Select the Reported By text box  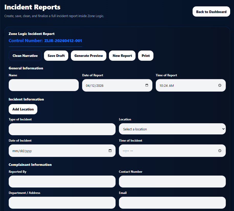(x=62, y=181)
